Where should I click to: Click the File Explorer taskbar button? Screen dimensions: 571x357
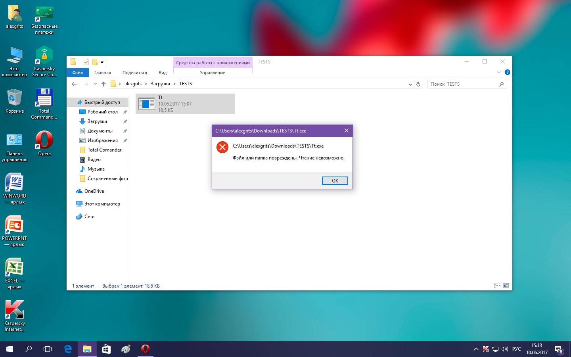click(87, 349)
